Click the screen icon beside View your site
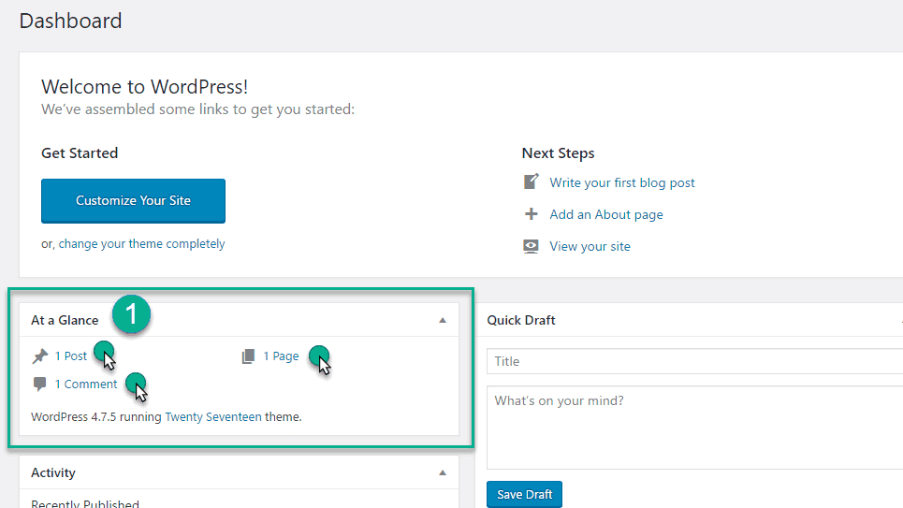This screenshot has width=903, height=508. coord(531,246)
